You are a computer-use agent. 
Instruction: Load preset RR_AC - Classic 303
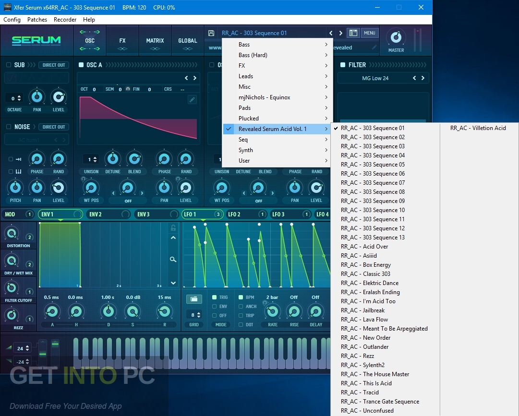(x=366, y=274)
